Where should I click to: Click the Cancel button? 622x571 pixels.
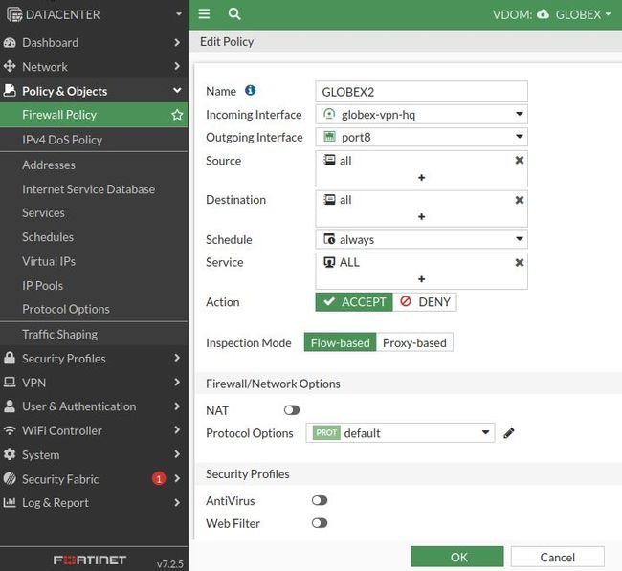point(557,557)
